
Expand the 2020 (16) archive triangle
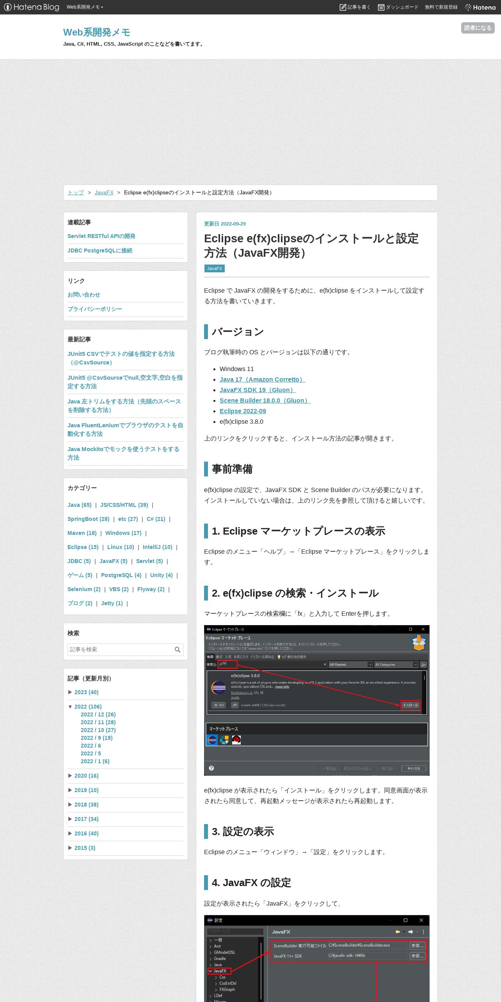(70, 776)
